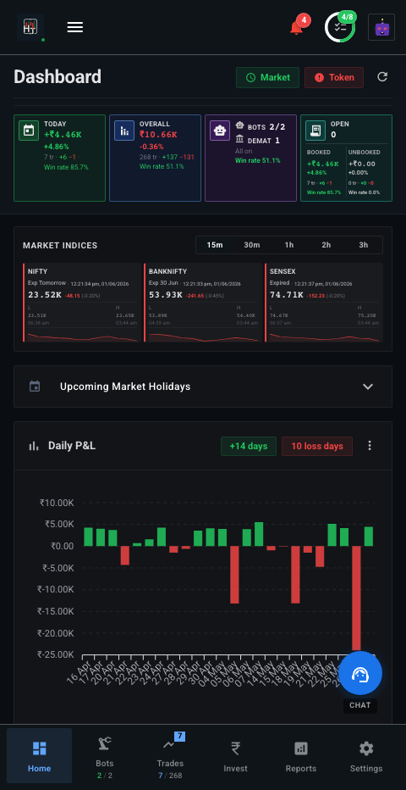The width and height of the screenshot is (406, 790).
Task: Select the 15m interval
Action: click(215, 245)
